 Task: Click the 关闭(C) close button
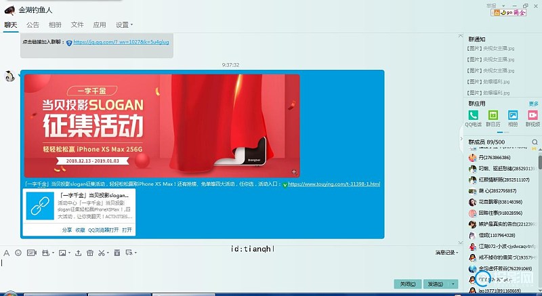click(408, 284)
